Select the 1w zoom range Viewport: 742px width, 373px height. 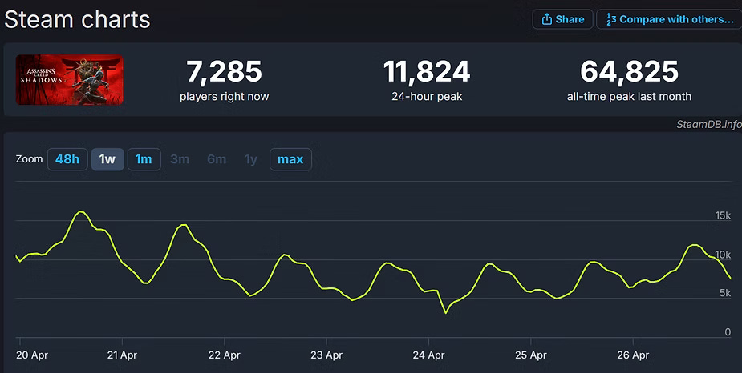pos(107,159)
